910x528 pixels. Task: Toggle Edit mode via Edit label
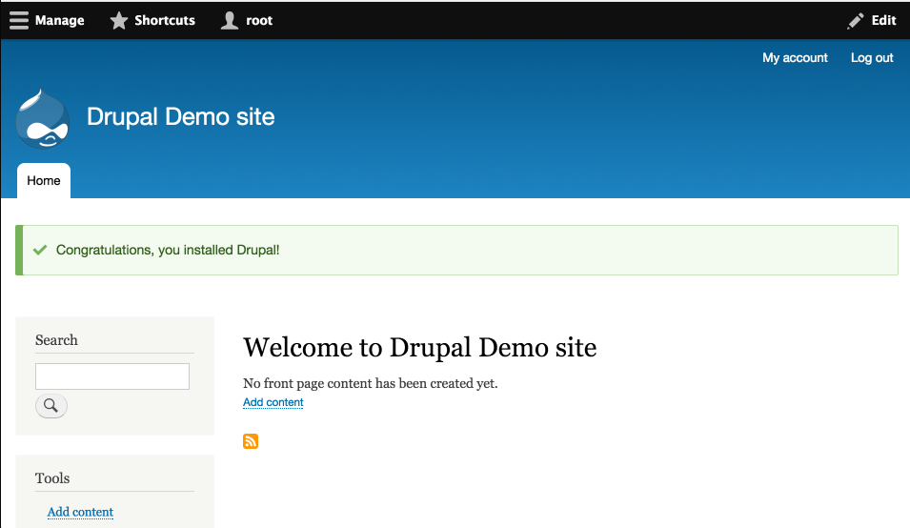point(884,20)
